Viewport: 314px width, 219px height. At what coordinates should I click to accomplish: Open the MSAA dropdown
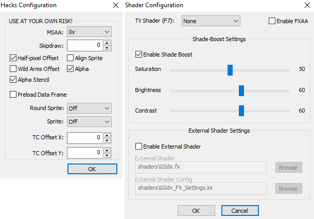89,32
